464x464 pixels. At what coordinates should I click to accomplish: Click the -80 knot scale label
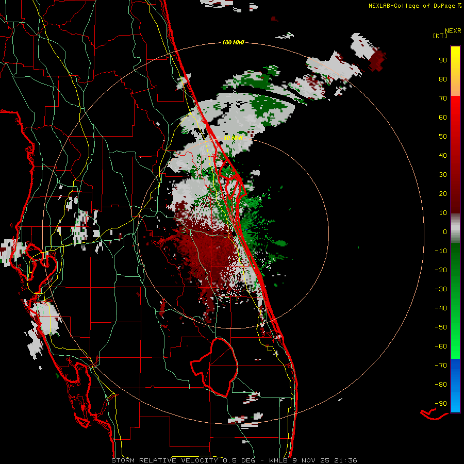441,385
